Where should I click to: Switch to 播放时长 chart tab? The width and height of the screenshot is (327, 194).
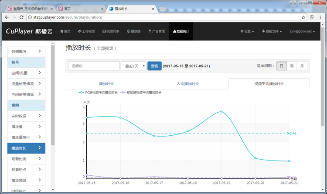(106, 84)
